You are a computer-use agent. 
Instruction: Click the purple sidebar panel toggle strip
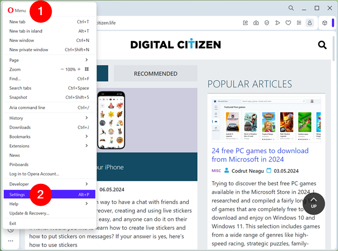333,23
